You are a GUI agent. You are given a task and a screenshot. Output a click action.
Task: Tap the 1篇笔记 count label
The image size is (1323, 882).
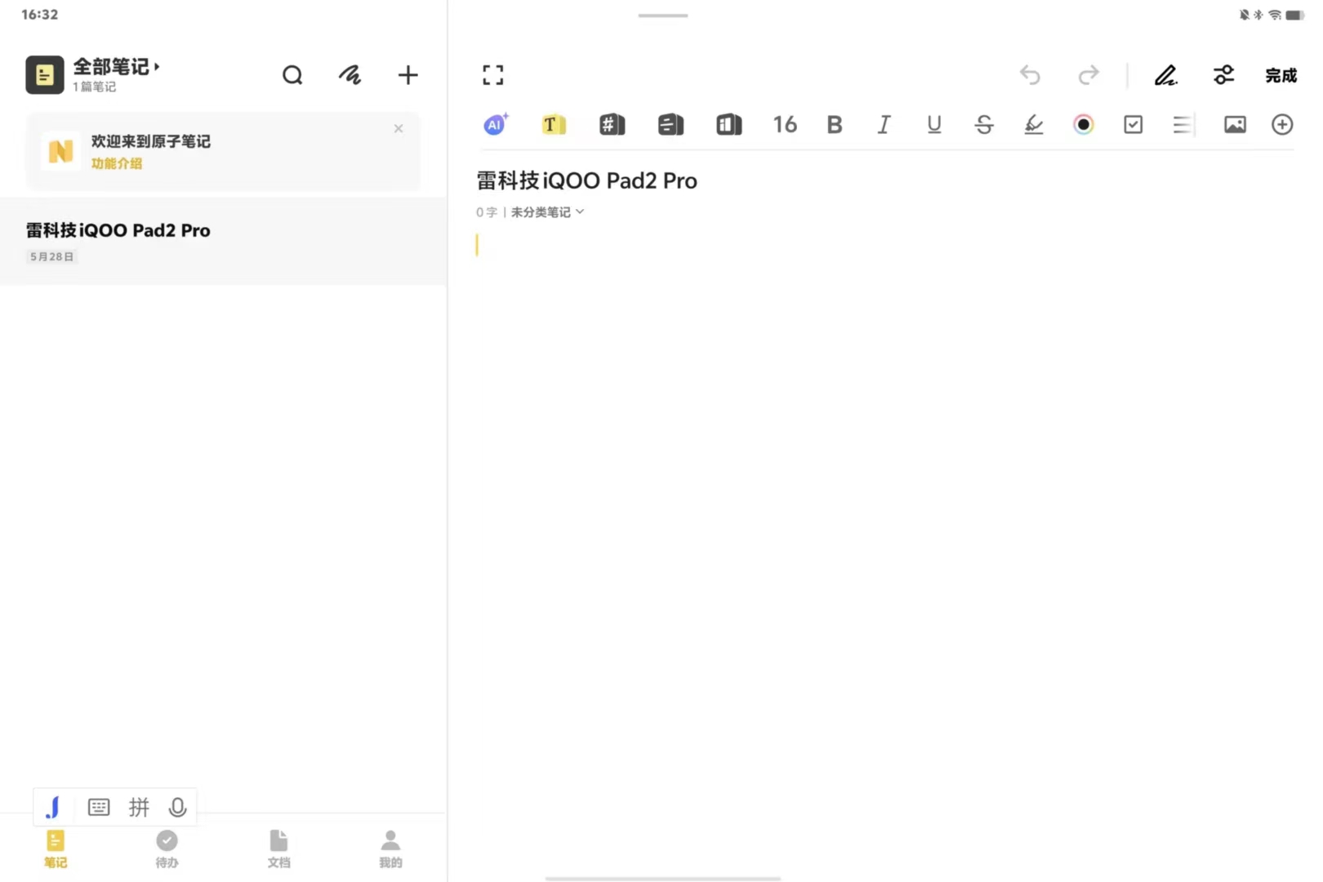(x=95, y=87)
